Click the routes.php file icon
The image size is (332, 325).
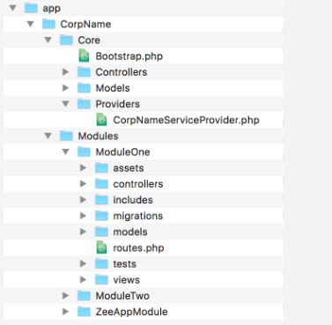pyautogui.click(x=101, y=247)
